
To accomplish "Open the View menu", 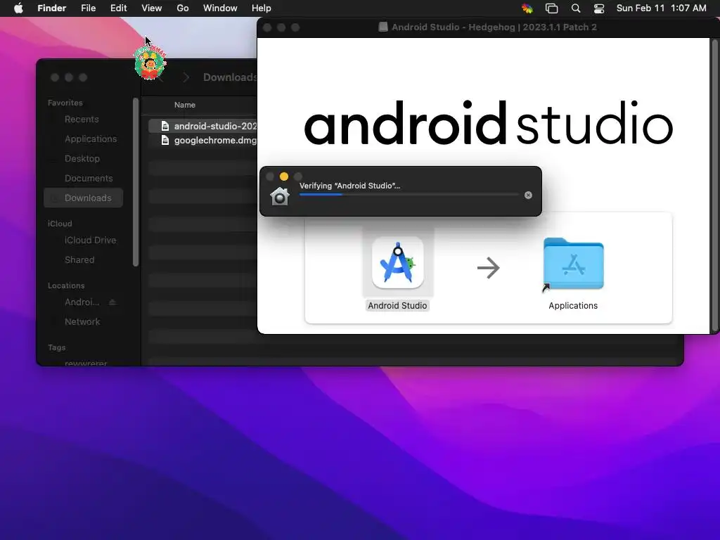I will (152, 8).
